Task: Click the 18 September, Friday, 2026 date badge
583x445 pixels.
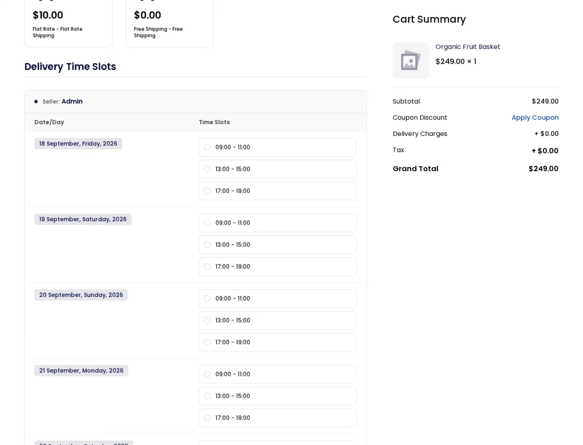Action: [78, 144]
